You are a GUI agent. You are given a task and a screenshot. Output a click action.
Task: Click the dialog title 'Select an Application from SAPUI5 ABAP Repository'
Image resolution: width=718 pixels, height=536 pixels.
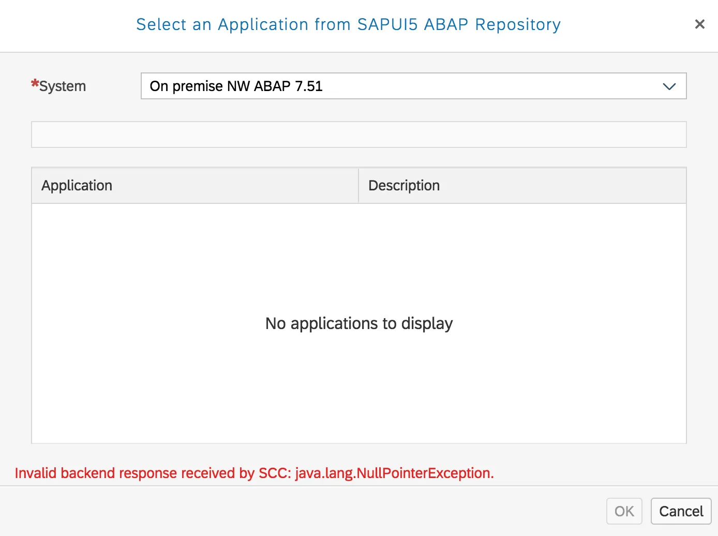coord(348,24)
